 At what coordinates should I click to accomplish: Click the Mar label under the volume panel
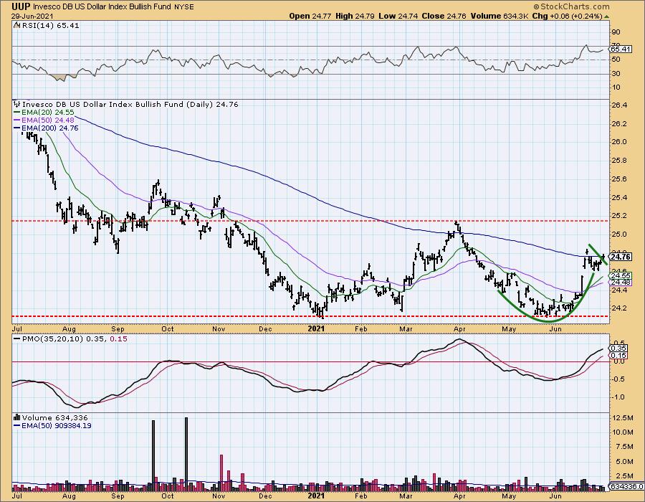(x=406, y=496)
